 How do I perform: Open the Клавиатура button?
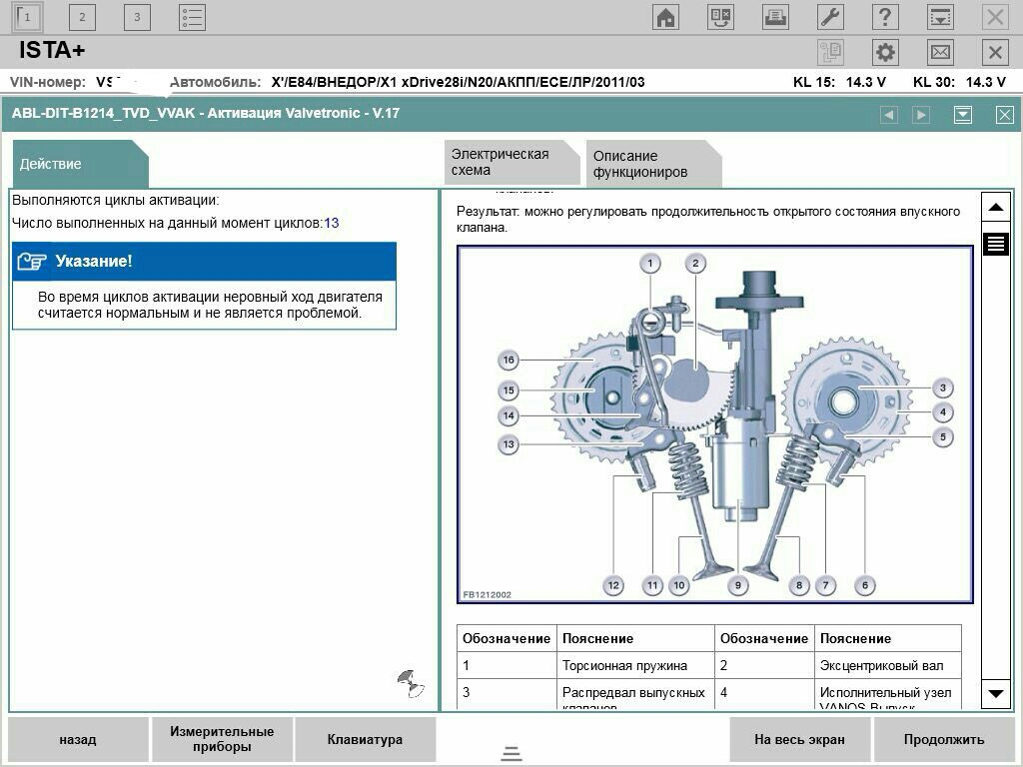coord(363,739)
